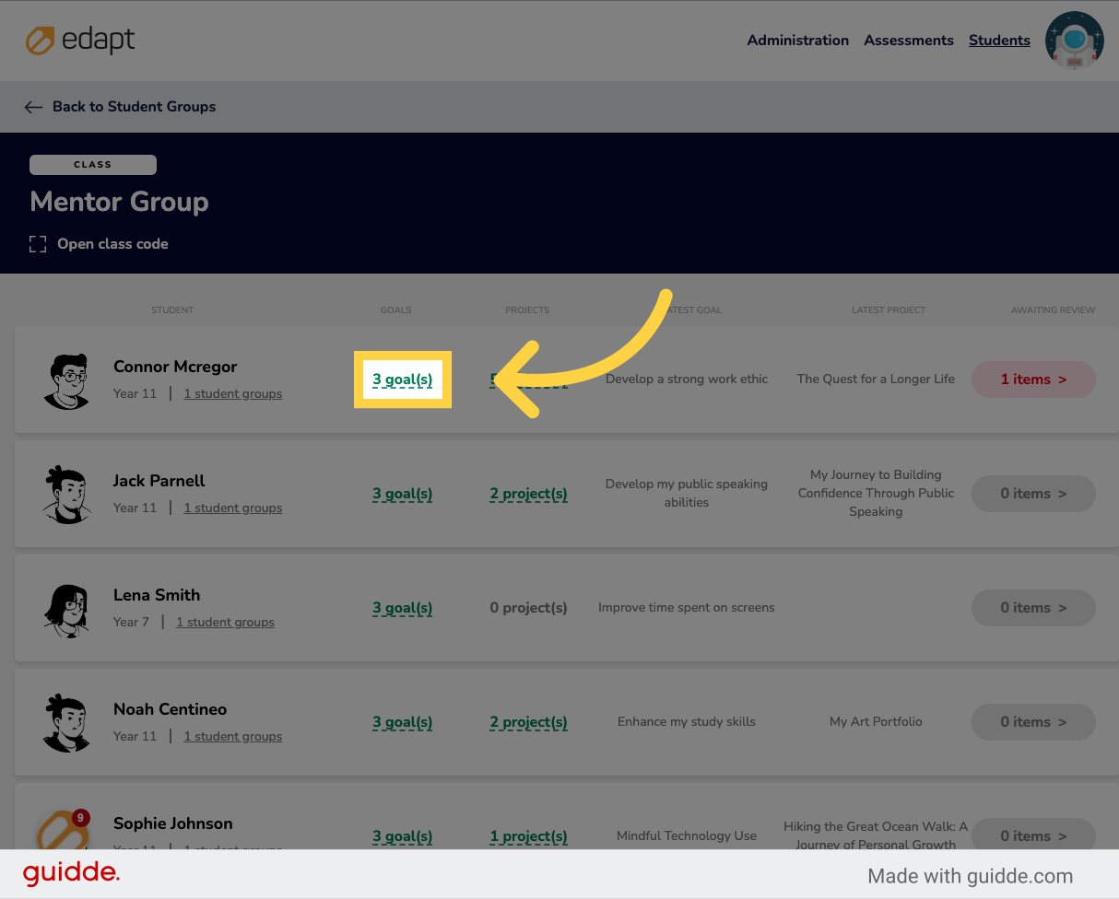Open Noah Centineo's 0 items button
Screen dimensions: 1119x899
pos(1033,722)
